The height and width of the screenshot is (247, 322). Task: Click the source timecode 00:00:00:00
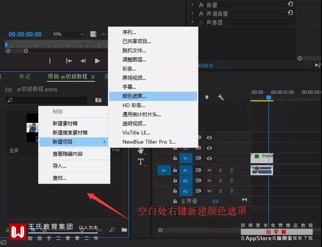(x=25, y=34)
